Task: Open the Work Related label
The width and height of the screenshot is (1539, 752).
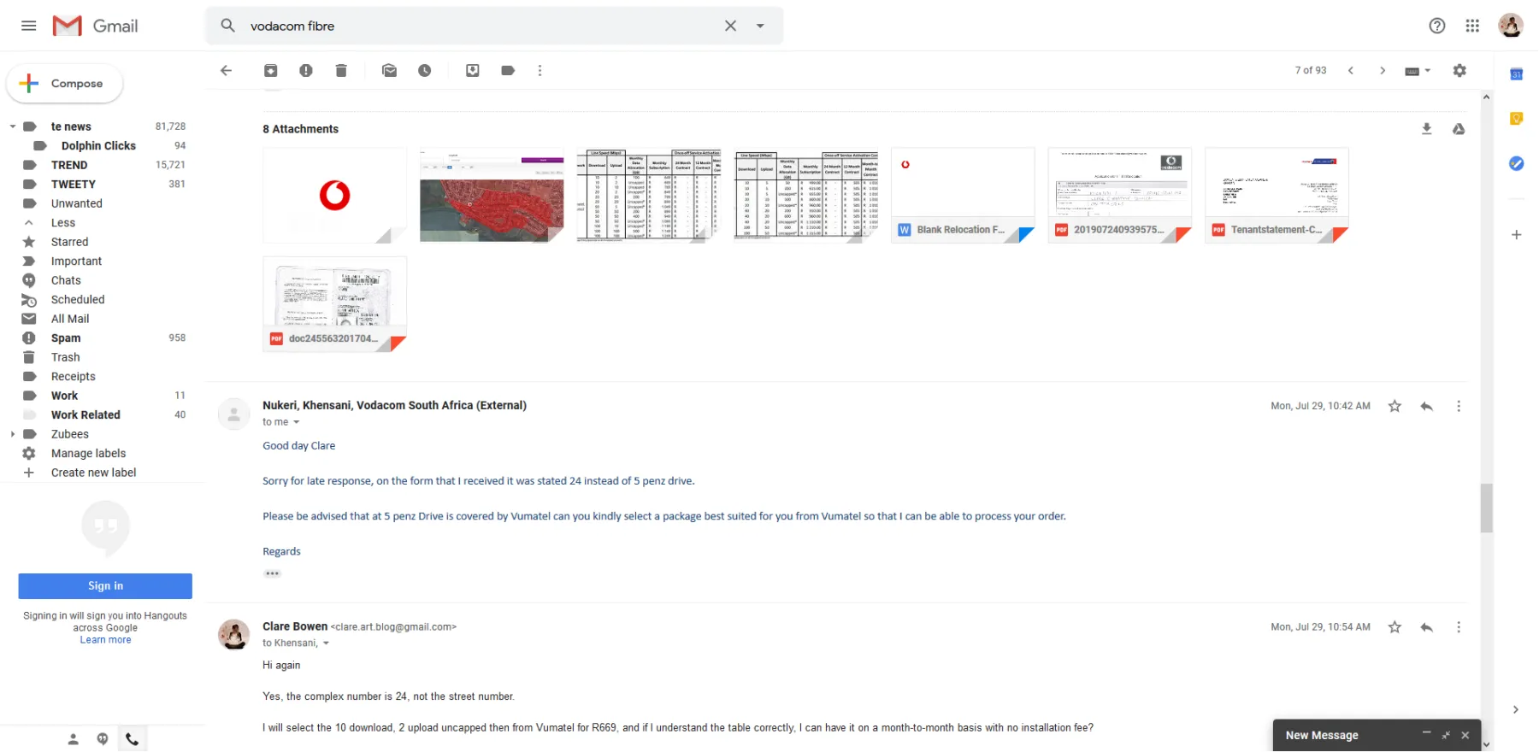Action: click(85, 415)
